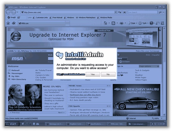Click the SnagIt window icon beside SnagIt
This screenshot has width=172, height=131.
19,17
